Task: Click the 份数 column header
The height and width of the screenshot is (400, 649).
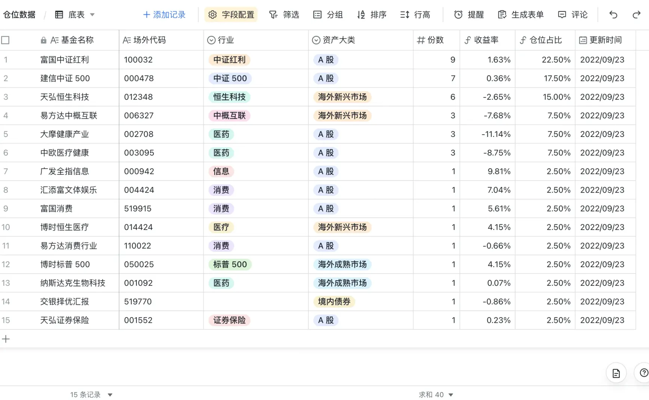Action: 436,40
